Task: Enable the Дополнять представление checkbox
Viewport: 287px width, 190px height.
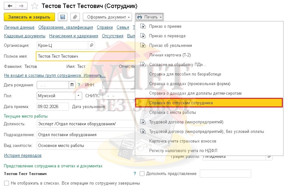Action: tap(142, 173)
